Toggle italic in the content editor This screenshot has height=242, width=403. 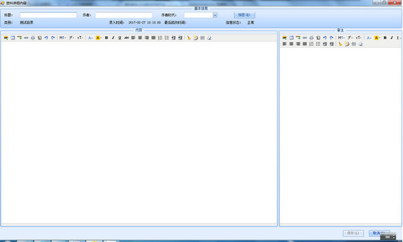tap(113, 38)
